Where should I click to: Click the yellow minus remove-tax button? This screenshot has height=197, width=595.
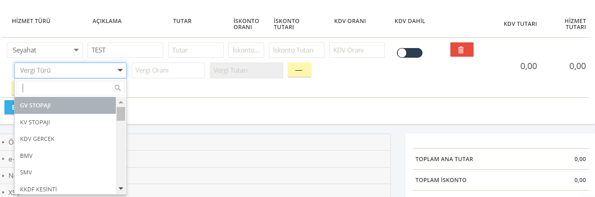pos(299,70)
